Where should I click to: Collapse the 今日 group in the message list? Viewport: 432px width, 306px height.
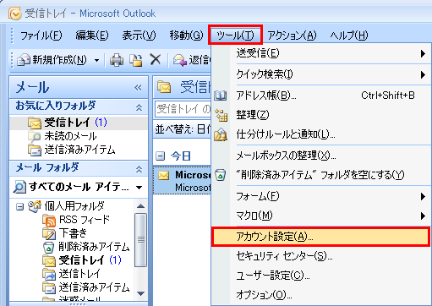[x=160, y=156]
